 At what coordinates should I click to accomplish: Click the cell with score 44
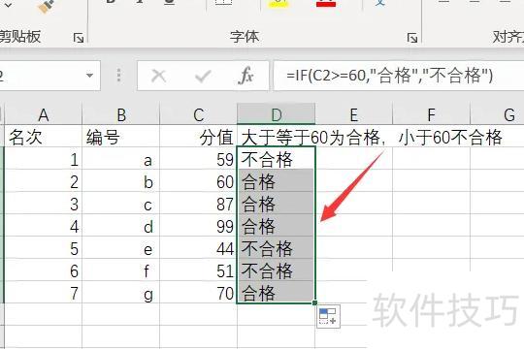tap(199, 247)
